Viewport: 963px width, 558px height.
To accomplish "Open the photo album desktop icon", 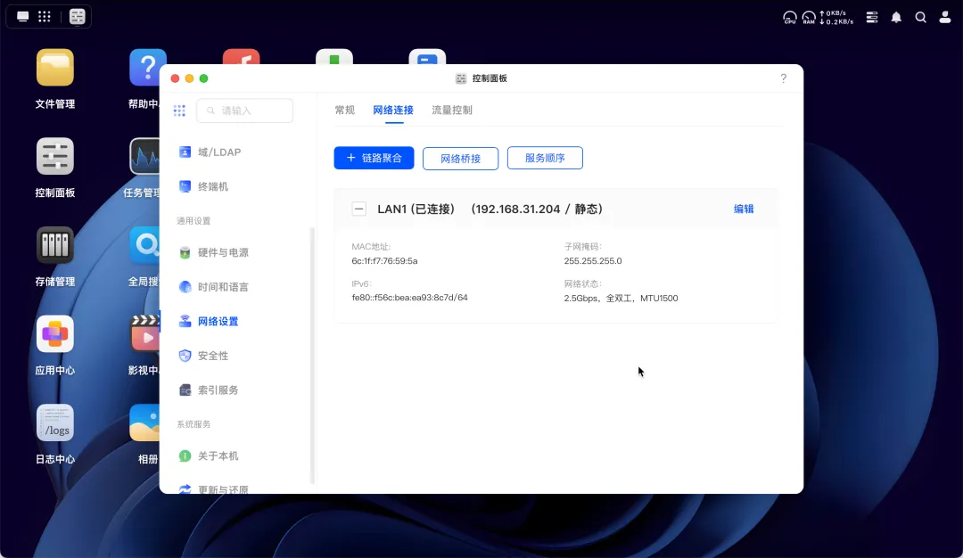I will coord(145,423).
